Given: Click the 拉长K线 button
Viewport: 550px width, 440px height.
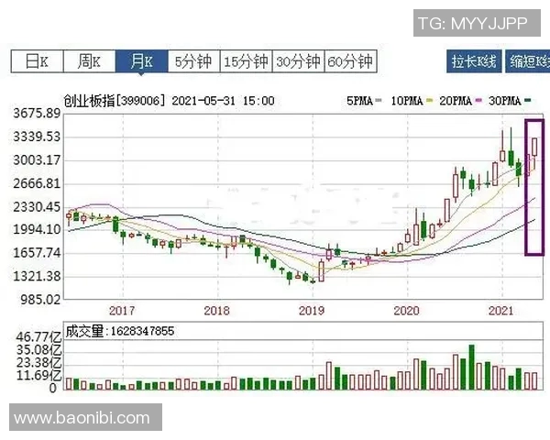Looking at the screenshot, I should coord(474,61).
